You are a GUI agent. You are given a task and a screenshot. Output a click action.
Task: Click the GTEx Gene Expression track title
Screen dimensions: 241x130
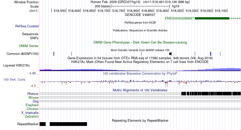(140, 58)
